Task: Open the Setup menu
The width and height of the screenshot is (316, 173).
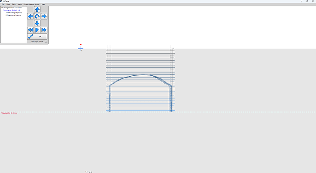Action: click(20, 4)
